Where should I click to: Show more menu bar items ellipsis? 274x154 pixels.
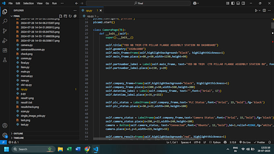tap(62, 3)
